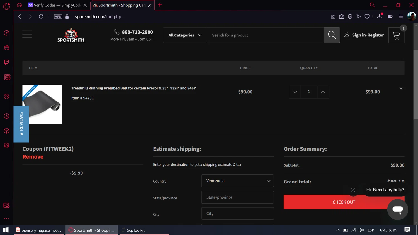
Task: Decrease quantity with down arrow
Action: pyautogui.click(x=295, y=92)
